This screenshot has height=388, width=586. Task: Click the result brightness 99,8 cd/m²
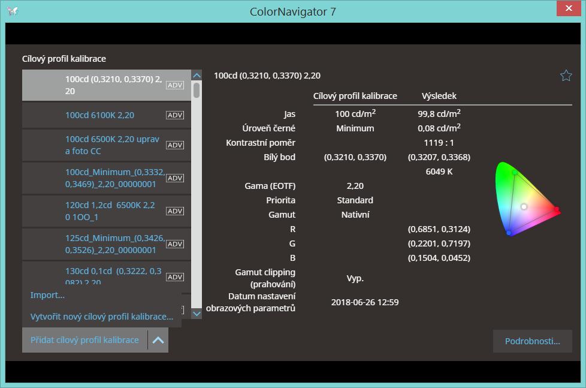[439, 114]
